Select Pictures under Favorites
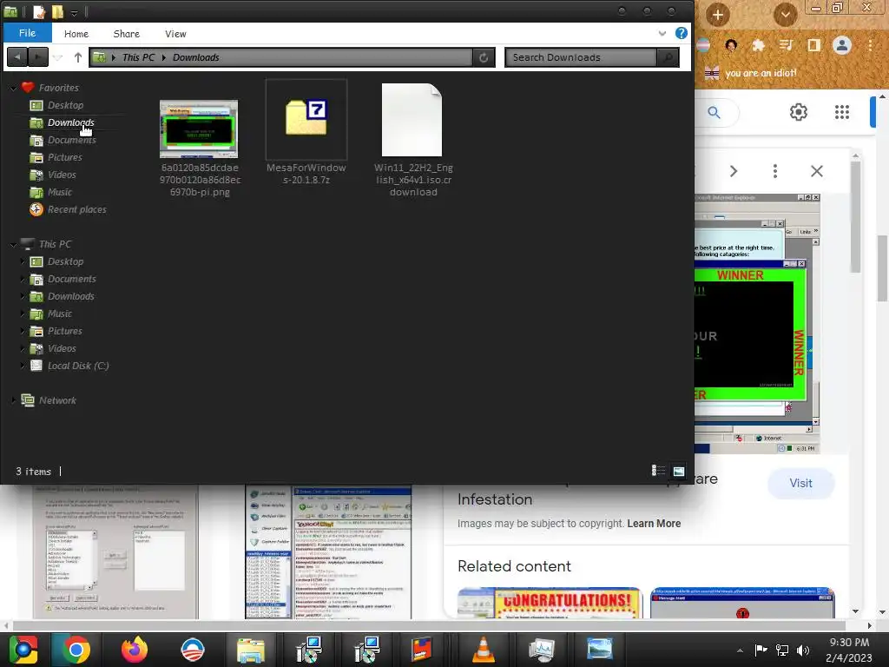 (x=64, y=157)
